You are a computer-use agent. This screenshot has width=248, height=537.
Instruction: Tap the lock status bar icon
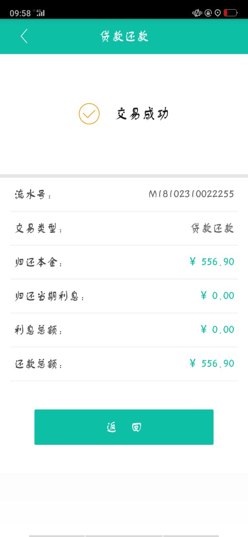point(208,13)
